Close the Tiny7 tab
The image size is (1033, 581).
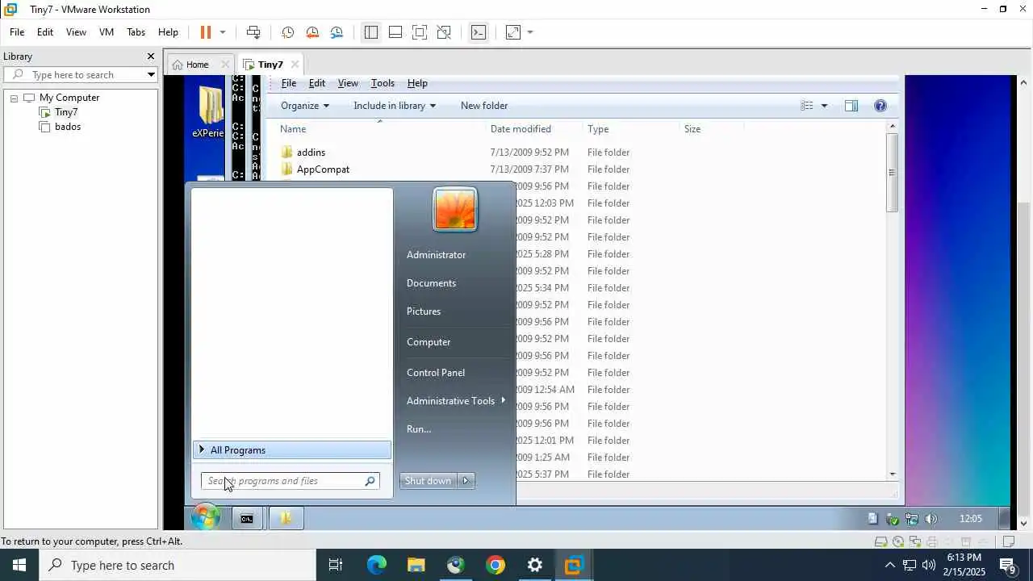295,65
